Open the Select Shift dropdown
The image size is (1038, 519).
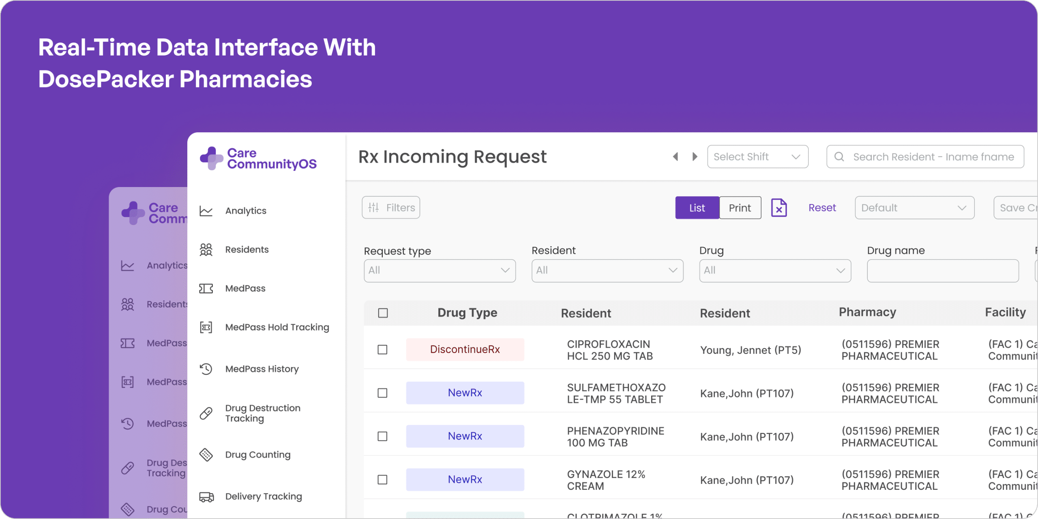757,157
